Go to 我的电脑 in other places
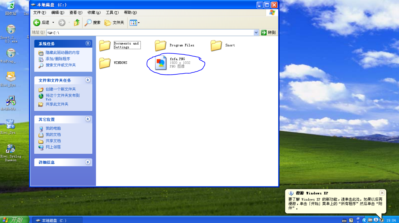The height and width of the screenshot is (223, 399). [x=53, y=128]
